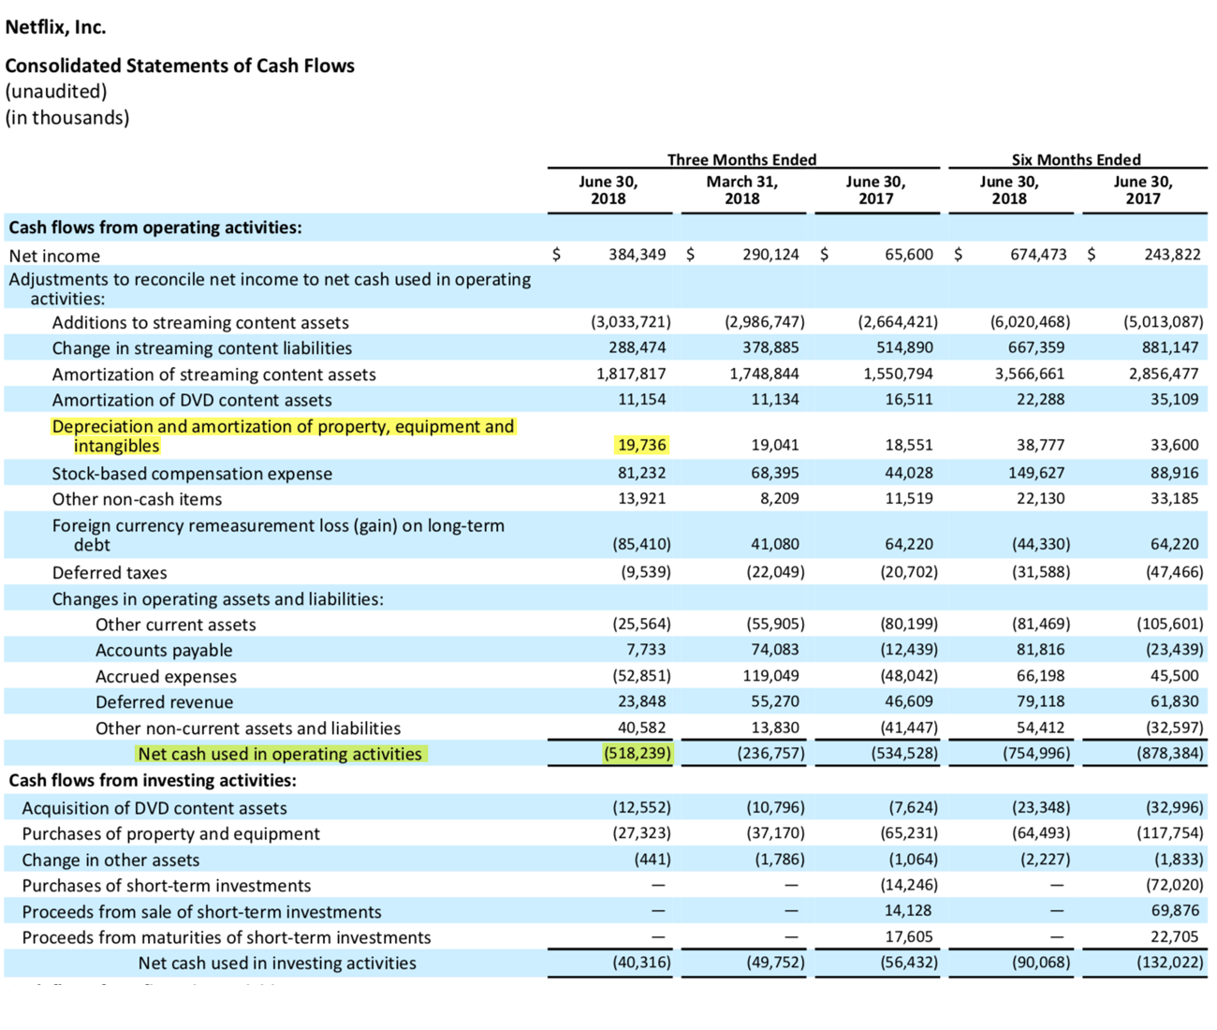Image resolution: width=1217 pixels, height=1030 pixels.
Task: Click 'Other non-current assets and liabilities' label
Action: point(248,728)
